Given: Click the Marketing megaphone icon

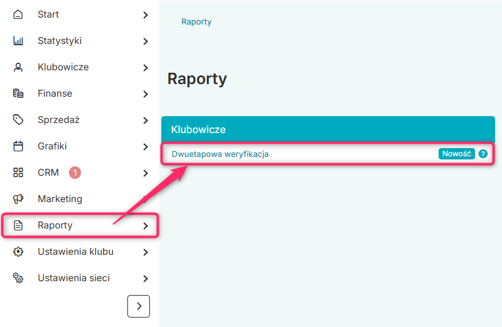Looking at the screenshot, I should [18, 199].
